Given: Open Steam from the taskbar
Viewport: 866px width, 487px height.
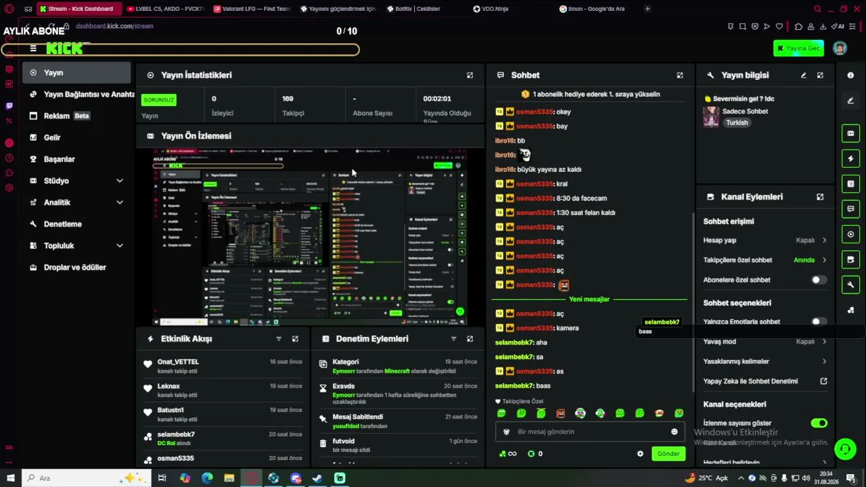Looking at the screenshot, I should [x=317, y=478].
